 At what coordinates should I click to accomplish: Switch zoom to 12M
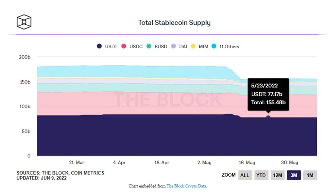[x=277, y=175]
